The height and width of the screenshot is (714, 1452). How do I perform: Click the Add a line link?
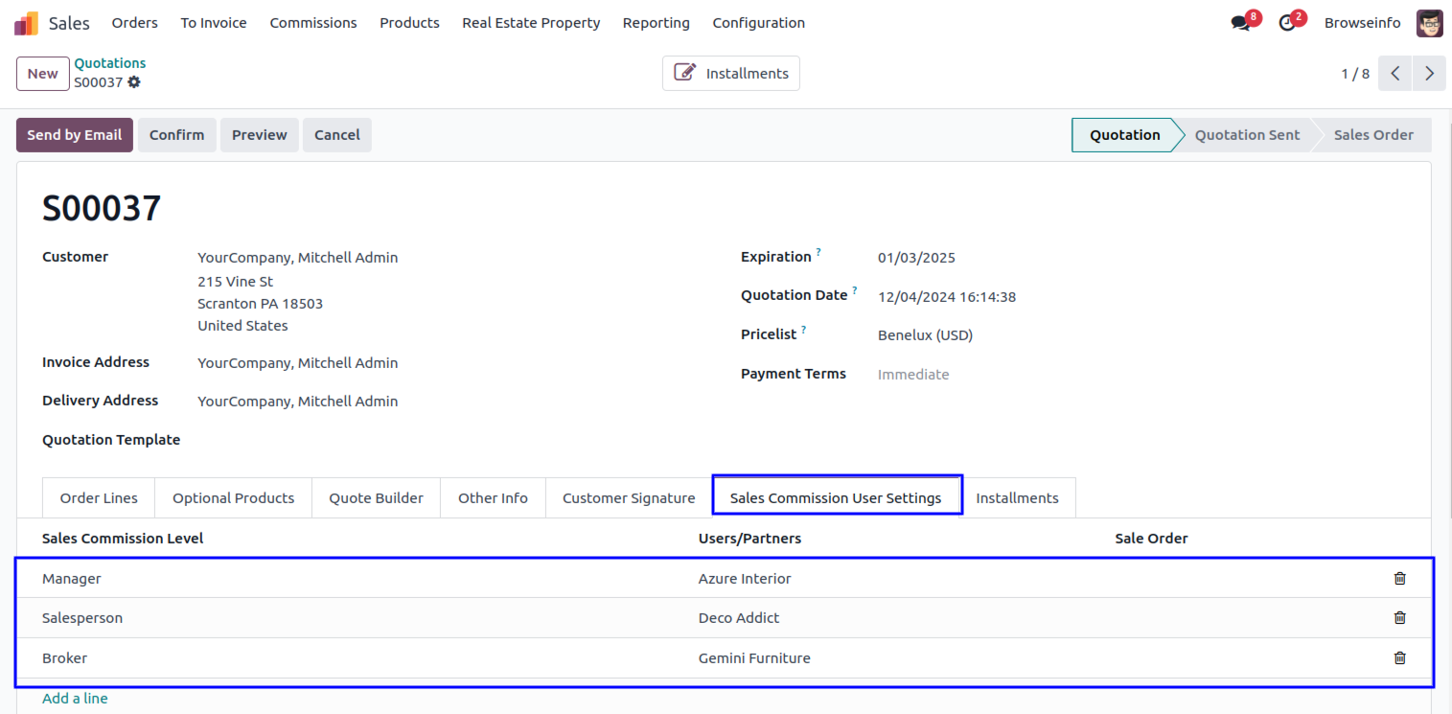[x=75, y=699]
